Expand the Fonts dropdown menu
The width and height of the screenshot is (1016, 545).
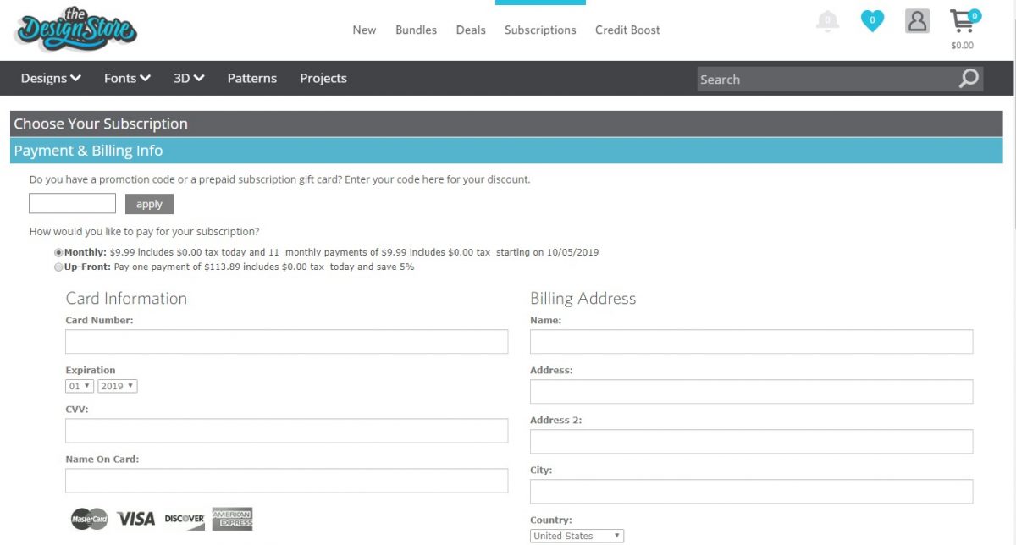127,78
